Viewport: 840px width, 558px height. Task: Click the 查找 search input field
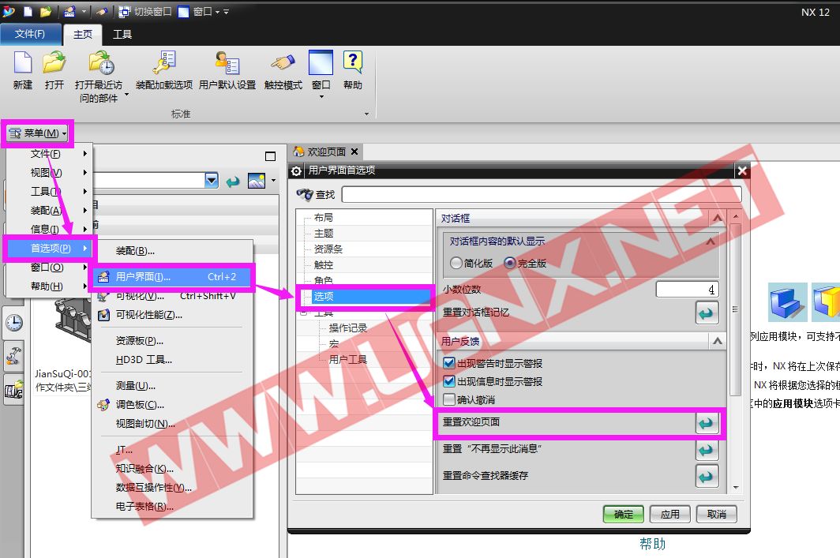click(x=541, y=194)
